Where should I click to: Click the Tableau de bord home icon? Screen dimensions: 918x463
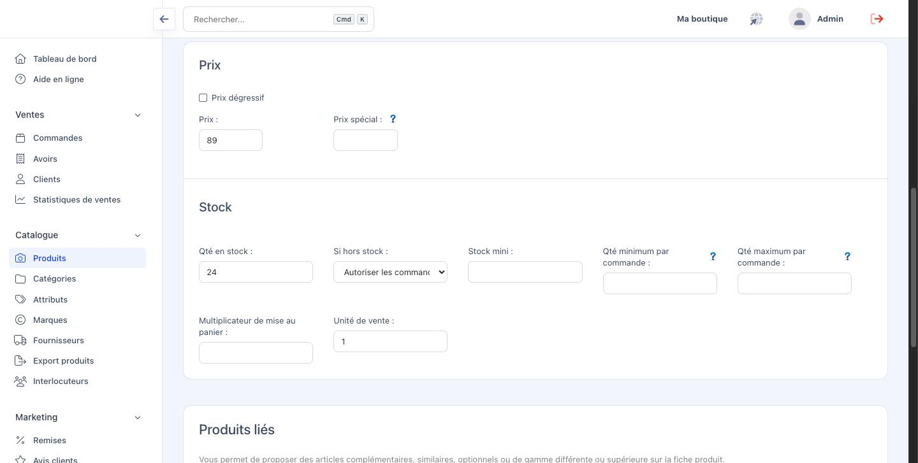point(20,59)
